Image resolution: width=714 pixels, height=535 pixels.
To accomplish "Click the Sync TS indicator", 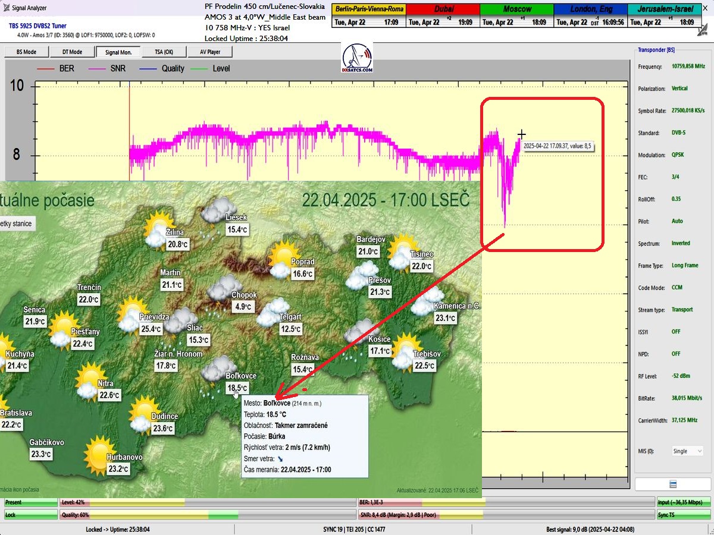I will click(684, 515).
